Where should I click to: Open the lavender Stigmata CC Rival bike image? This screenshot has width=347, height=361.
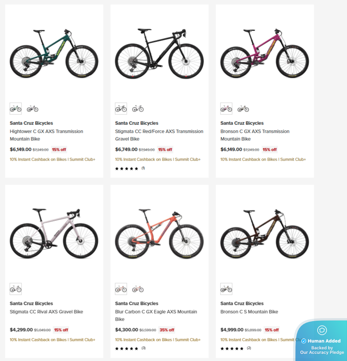[54, 234]
